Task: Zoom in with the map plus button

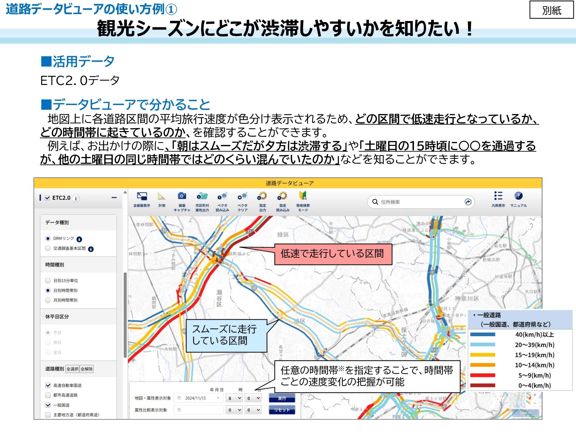Action: 535,395
